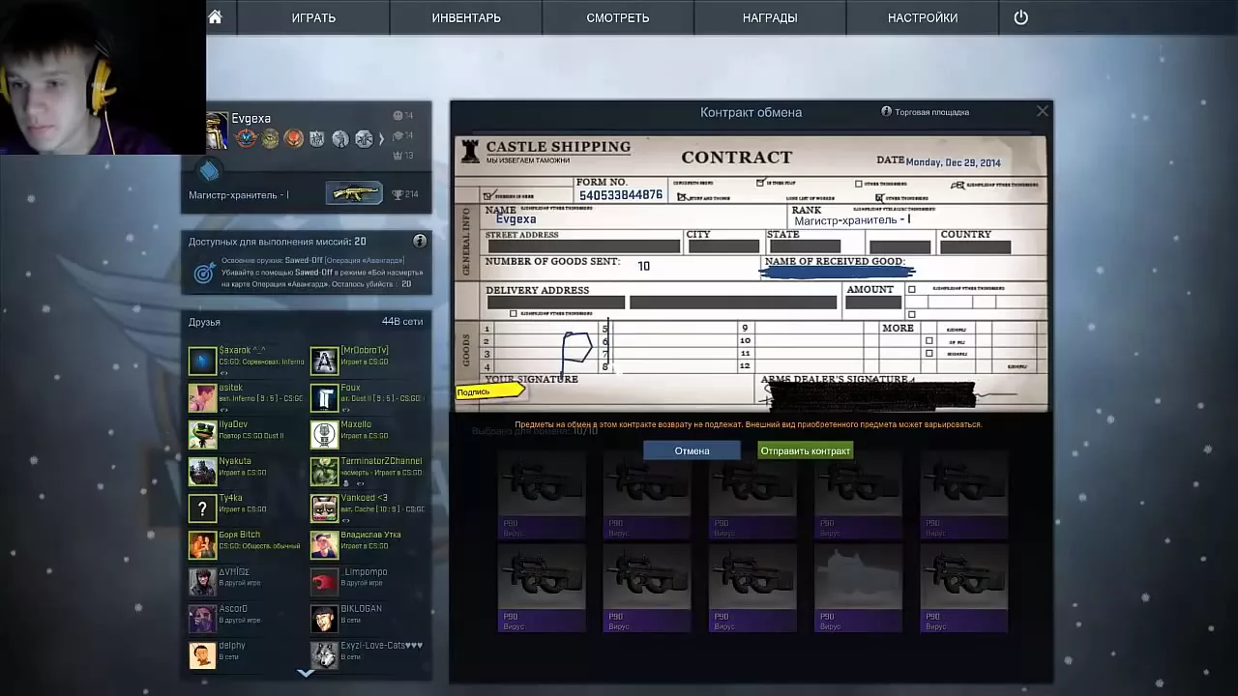Click last P90 item in top row

pyautogui.click(x=963, y=495)
